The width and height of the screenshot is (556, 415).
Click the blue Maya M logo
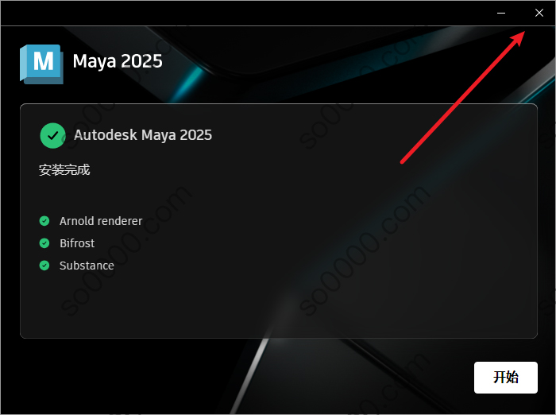[41, 64]
